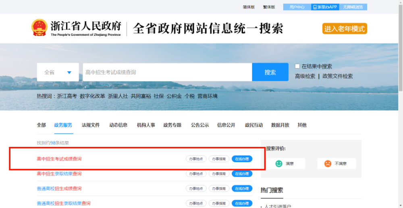
Task: Switch to 繁体版 language
Action: pyautogui.click(x=269, y=7)
